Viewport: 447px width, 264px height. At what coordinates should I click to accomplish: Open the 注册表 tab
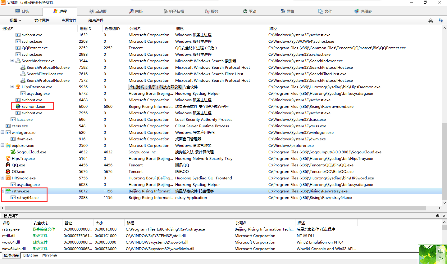click(x=363, y=11)
